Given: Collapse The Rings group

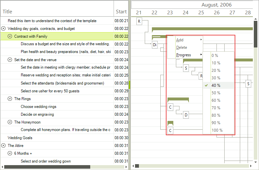Looking at the screenshot, I should pos(10,99).
